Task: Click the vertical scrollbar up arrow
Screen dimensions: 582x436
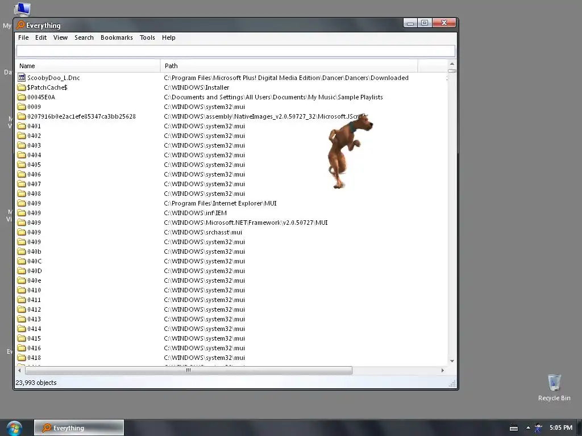Action: click(x=452, y=64)
